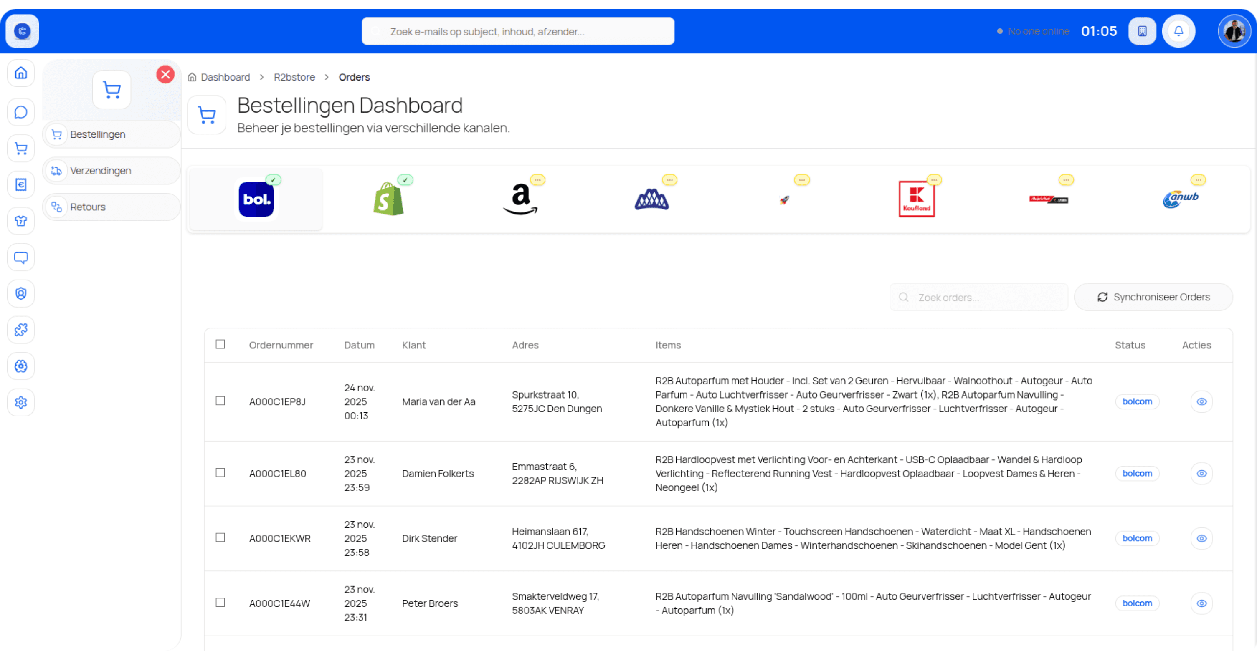Open the invoices icon in the sidebar
1257x651 pixels.
coord(21,184)
